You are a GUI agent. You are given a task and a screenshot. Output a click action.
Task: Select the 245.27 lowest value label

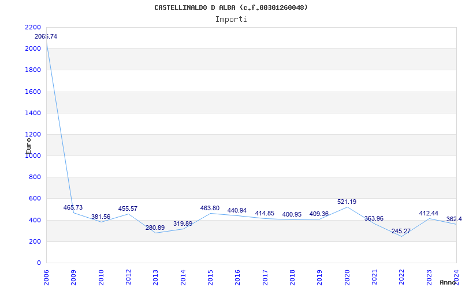click(x=401, y=232)
